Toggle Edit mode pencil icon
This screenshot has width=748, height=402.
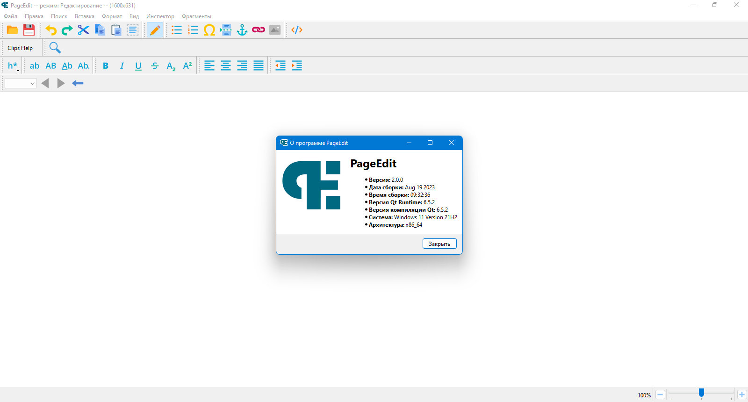155,30
